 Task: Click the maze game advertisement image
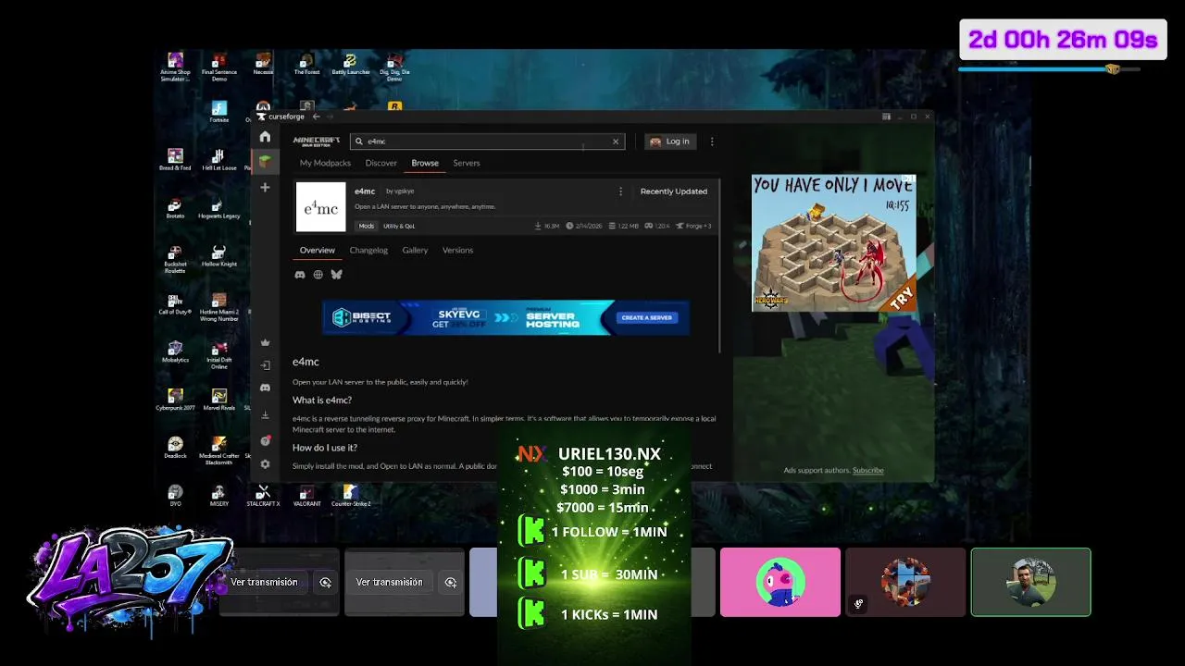pos(833,243)
